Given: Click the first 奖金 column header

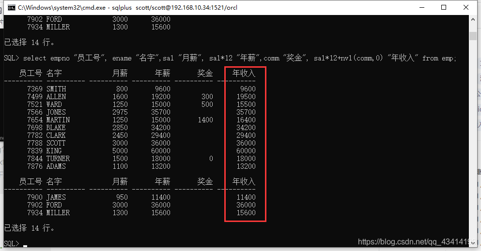Looking at the screenshot, I should tap(205, 73).
